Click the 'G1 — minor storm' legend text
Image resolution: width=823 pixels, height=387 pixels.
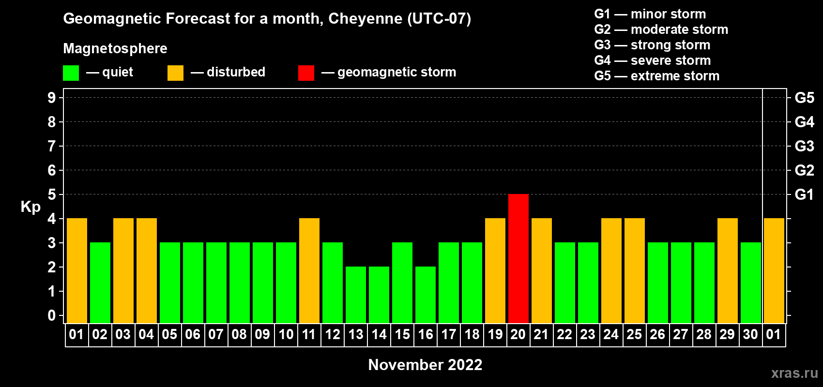pos(650,14)
